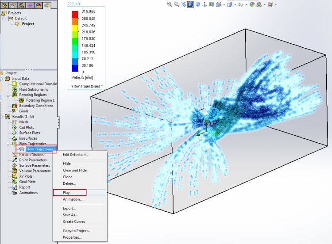332x244 pixels.
Task: Open the Display Style dropdown arrow
Action: pyautogui.click(x=235, y=5)
